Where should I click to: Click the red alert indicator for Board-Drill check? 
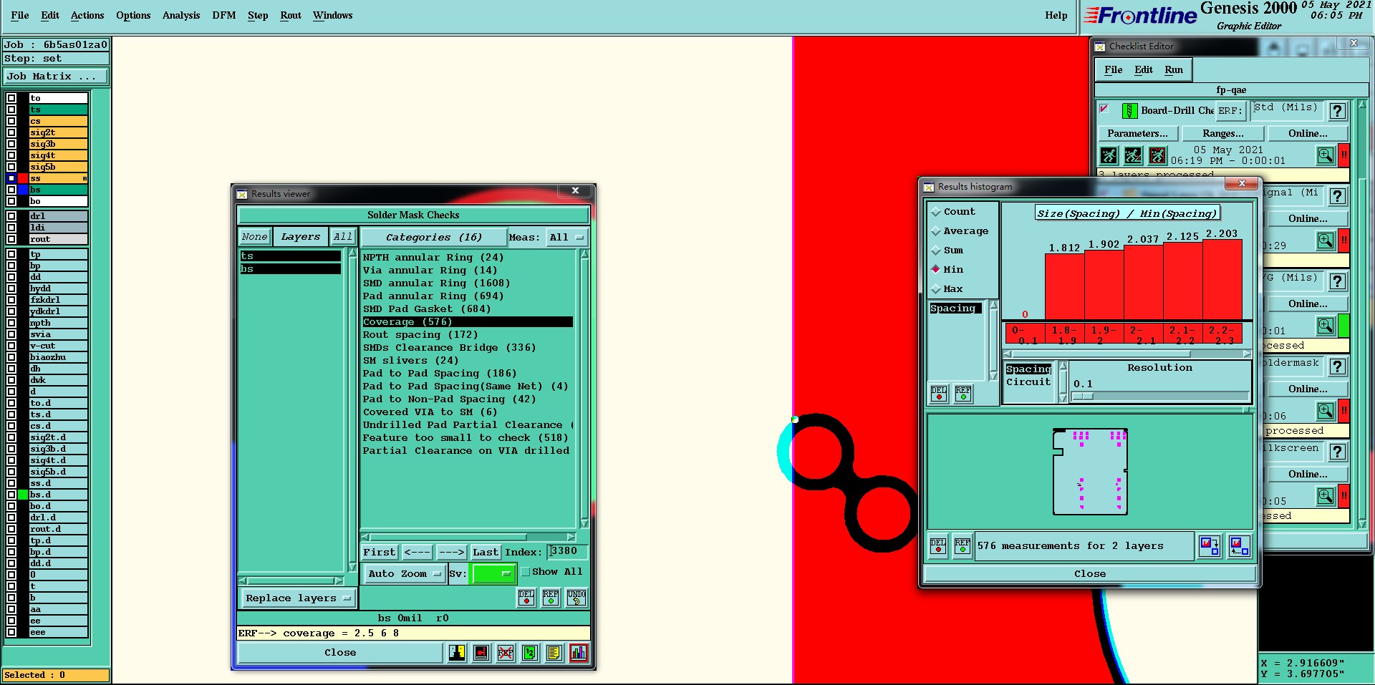click(1344, 155)
